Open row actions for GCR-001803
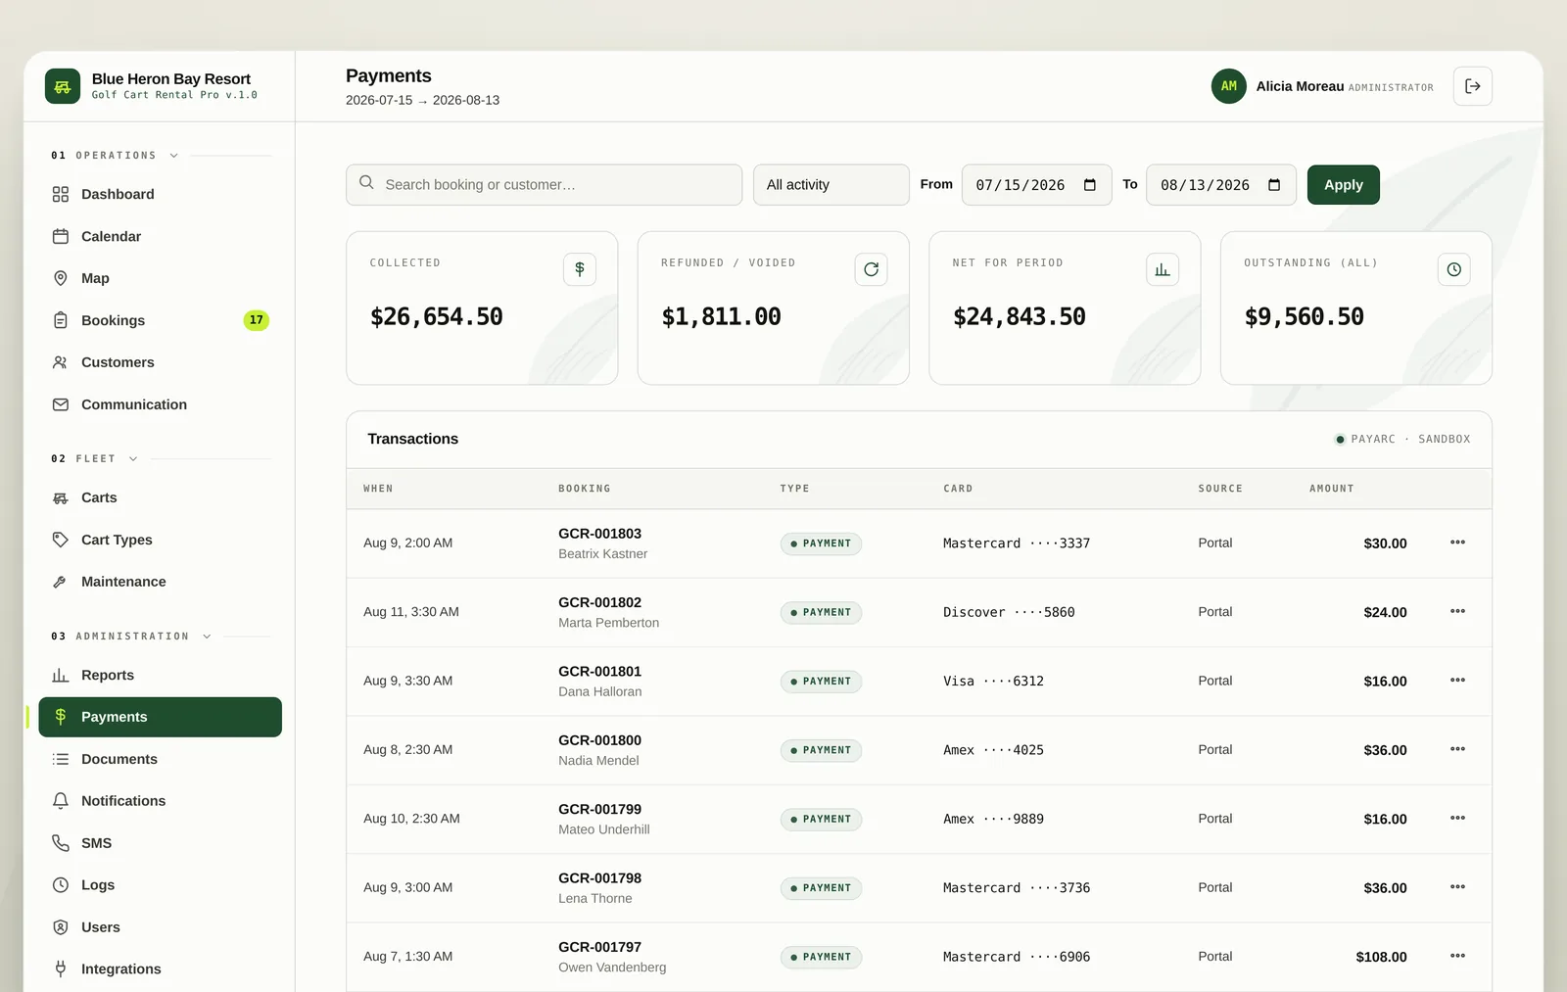This screenshot has width=1567, height=992. [1457, 543]
